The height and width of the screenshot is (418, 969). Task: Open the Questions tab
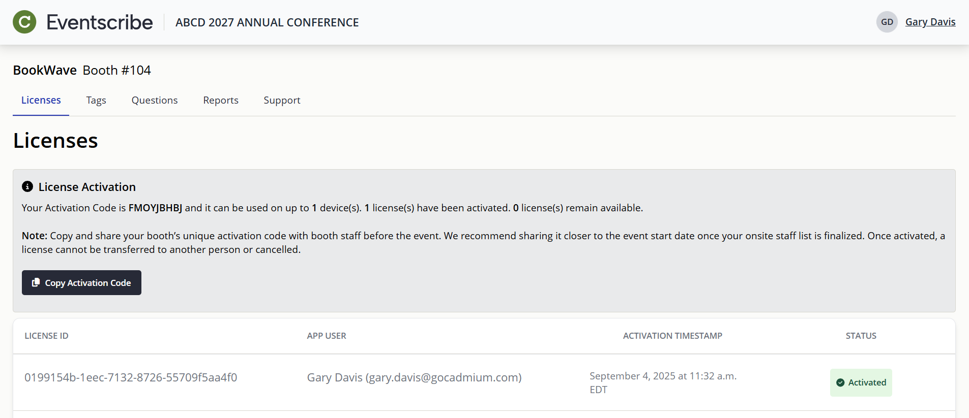click(x=154, y=100)
